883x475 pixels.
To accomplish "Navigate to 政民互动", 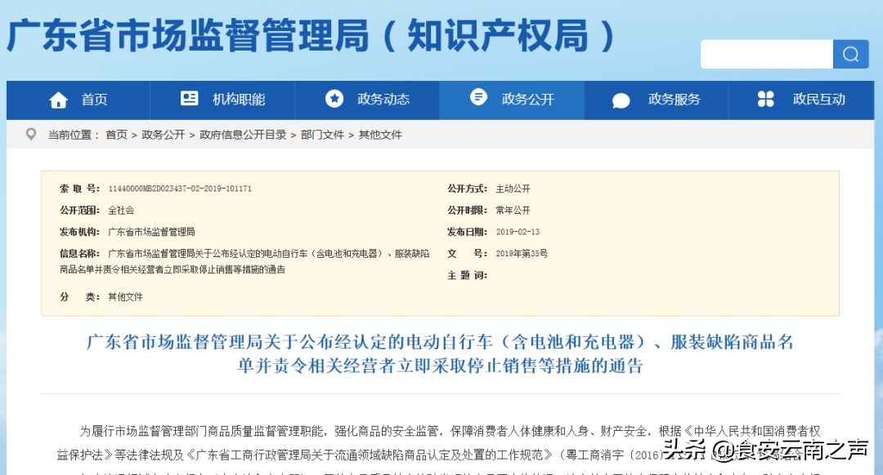I will tap(818, 99).
